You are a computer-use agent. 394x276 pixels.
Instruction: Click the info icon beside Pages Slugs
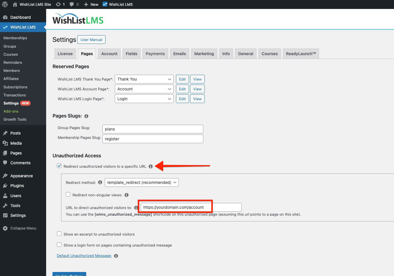86,116
